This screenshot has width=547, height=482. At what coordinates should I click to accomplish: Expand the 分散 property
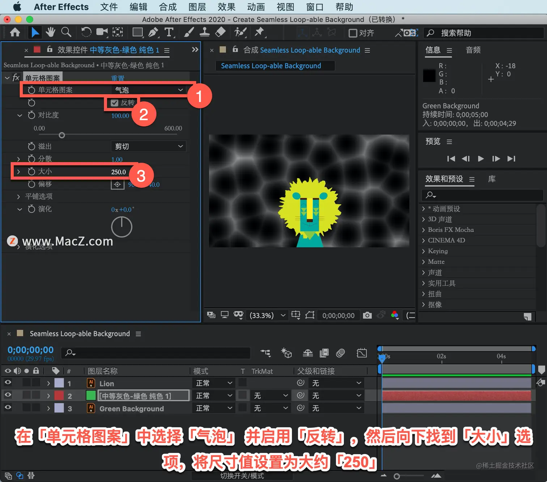pos(19,159)
